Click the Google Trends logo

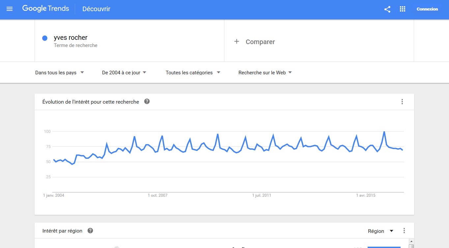click(45, 9)
